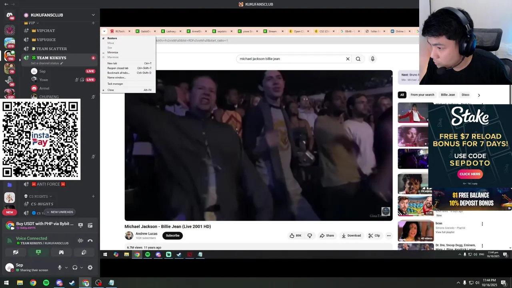512x288 pixels.
Task: Stop streaming the shared screen
Action: click(80, 225)
